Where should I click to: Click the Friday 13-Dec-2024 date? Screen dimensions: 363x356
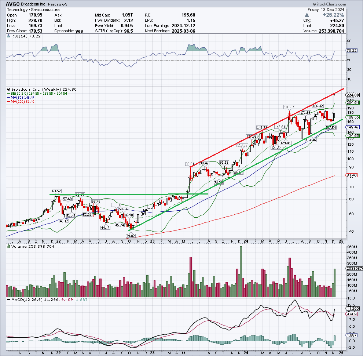326,10
